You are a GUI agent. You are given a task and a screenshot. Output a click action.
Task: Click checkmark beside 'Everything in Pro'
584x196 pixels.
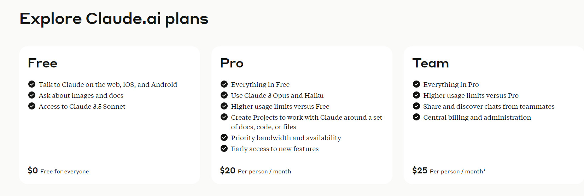[x=416, y=84]
